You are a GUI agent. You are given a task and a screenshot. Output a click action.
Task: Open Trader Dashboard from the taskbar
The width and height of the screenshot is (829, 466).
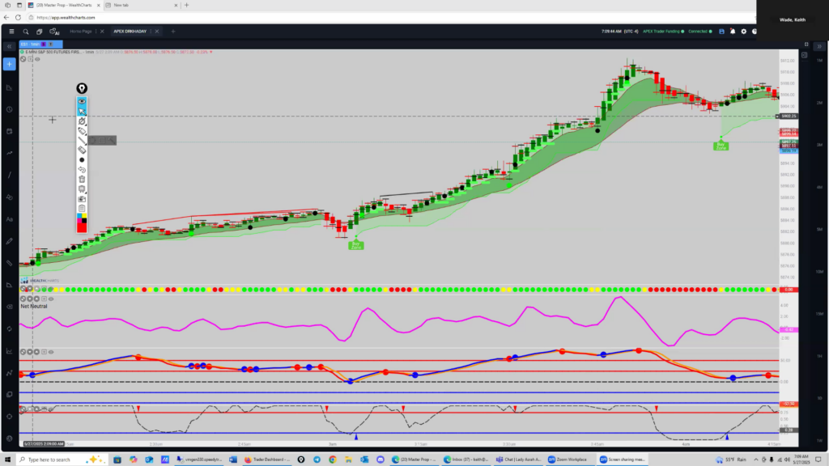267,460
